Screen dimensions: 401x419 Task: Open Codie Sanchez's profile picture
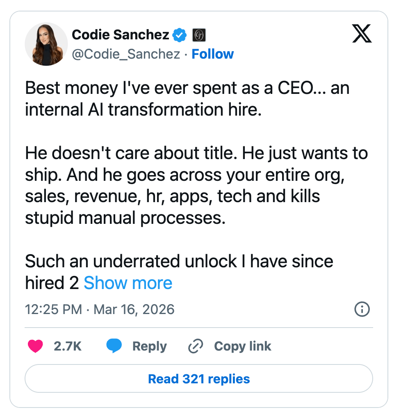click(46, 44)
